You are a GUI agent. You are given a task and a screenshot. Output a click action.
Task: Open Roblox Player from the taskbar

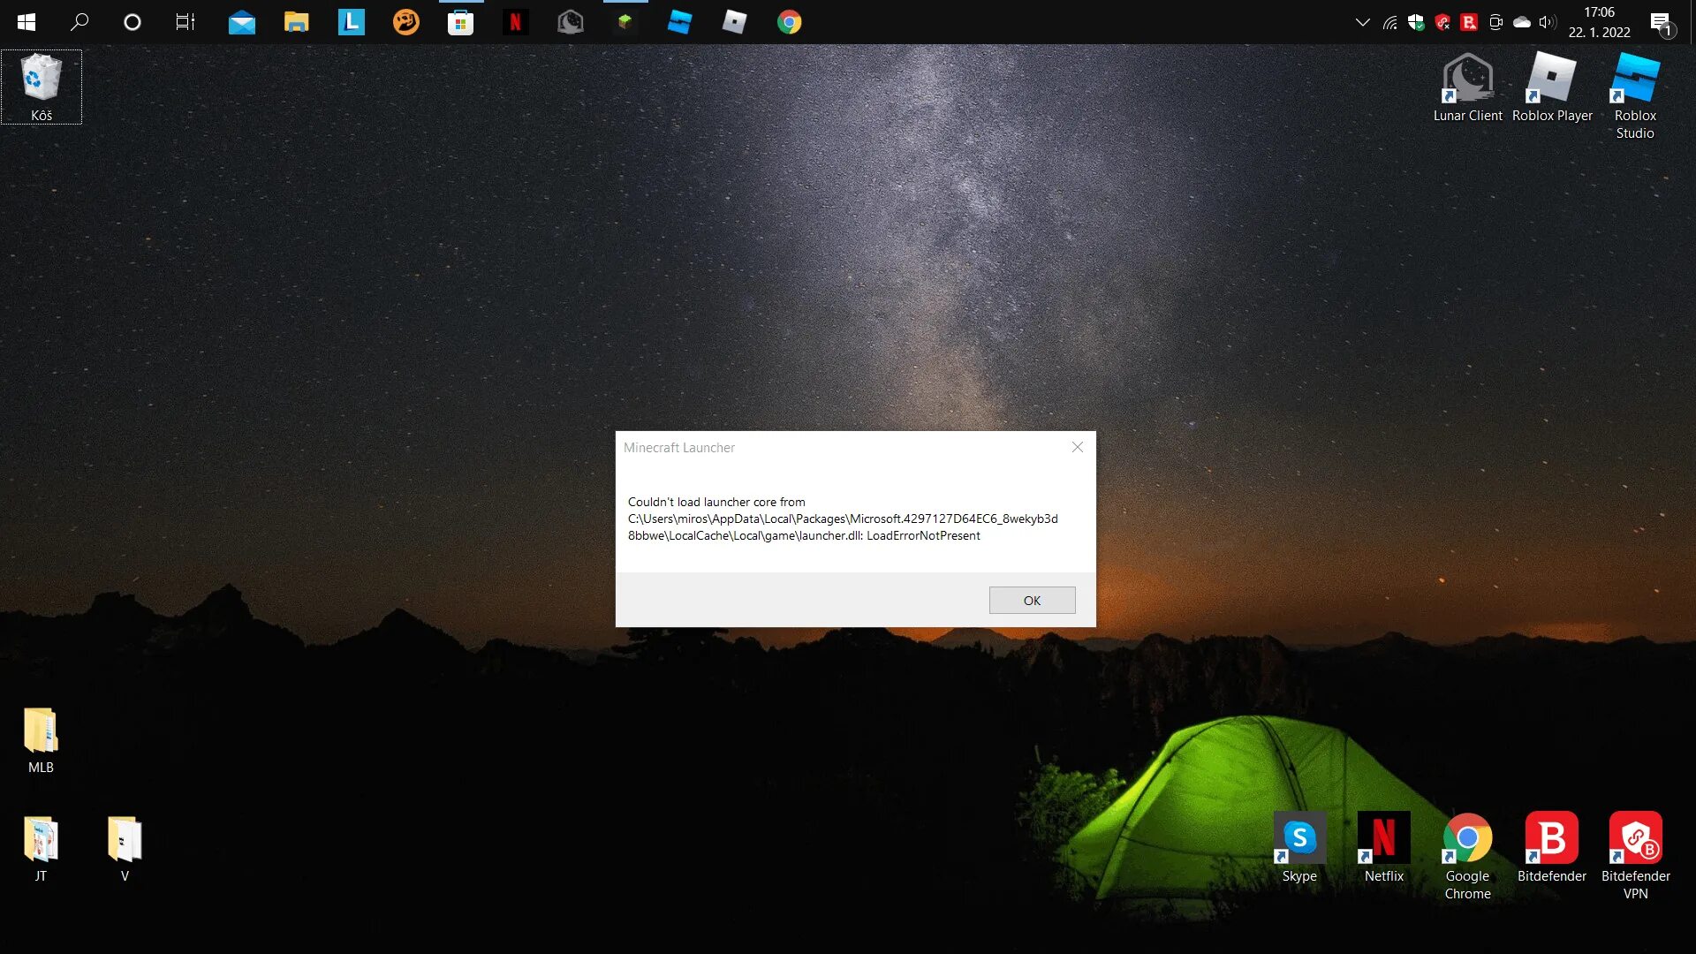734,22
